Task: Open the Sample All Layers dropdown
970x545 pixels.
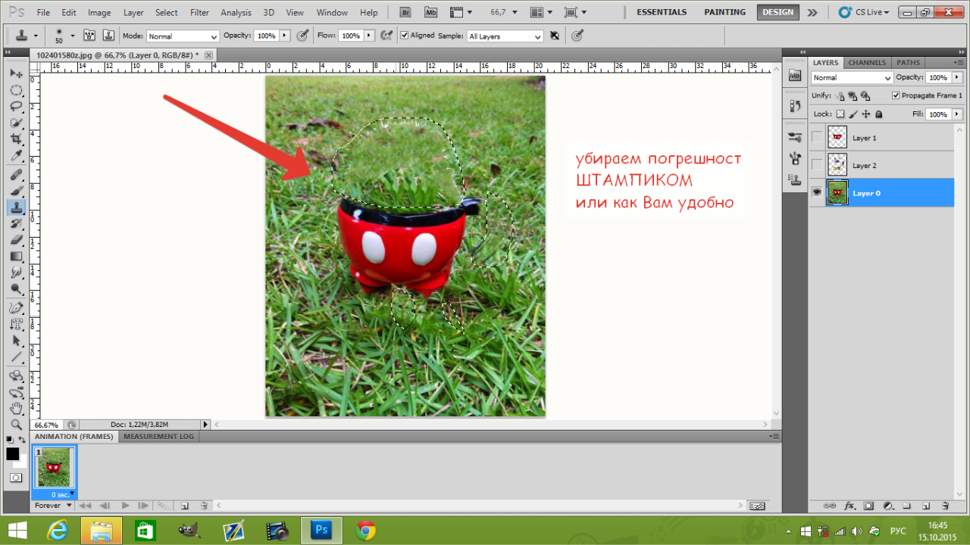Action: (x=505, y=36)
